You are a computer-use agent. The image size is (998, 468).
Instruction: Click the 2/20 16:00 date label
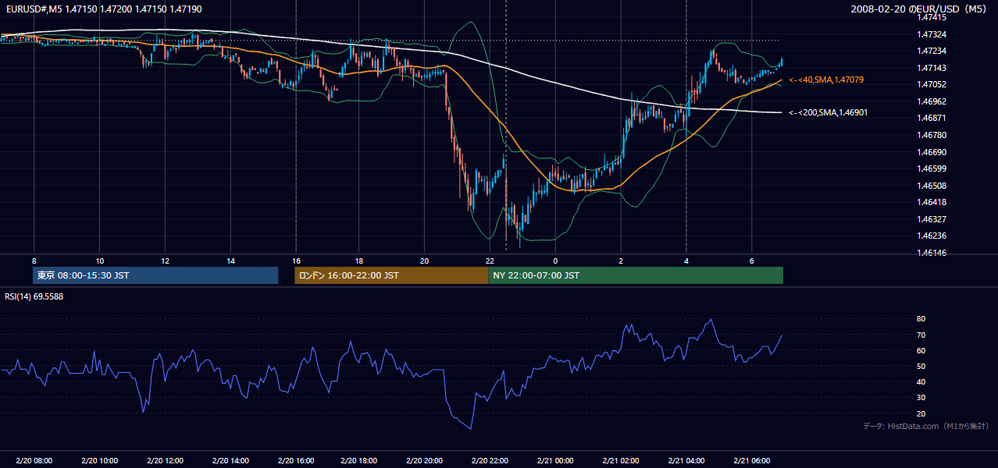[296, 460]
